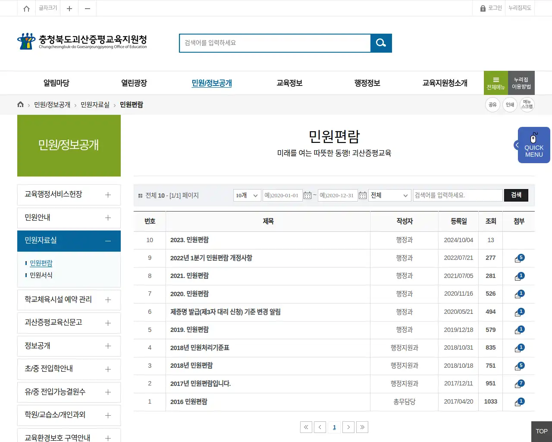552x442 pixels.
Task: Go to first page with double-left arrow
Action: 306,427
